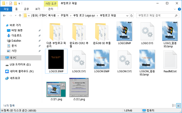Screen dimensions: 182x113
Task: Open the 홈 ribbon tab
Action: pos(16,9)
